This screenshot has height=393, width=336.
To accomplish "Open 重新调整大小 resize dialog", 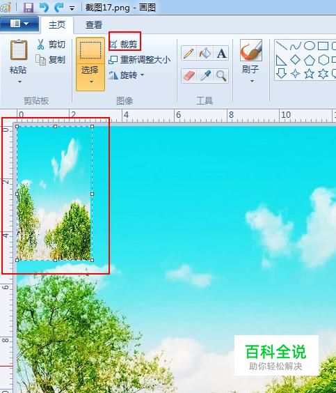I will tap(140, 60).
